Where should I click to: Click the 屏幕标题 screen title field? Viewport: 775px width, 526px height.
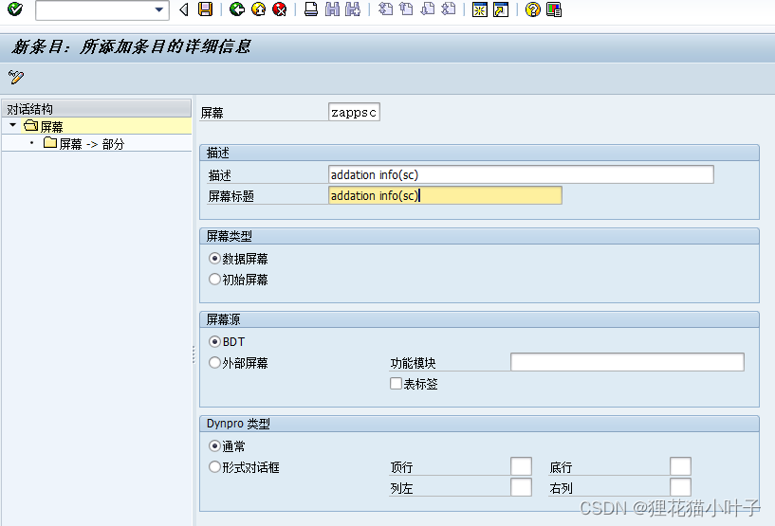click(x=445, y=195)
